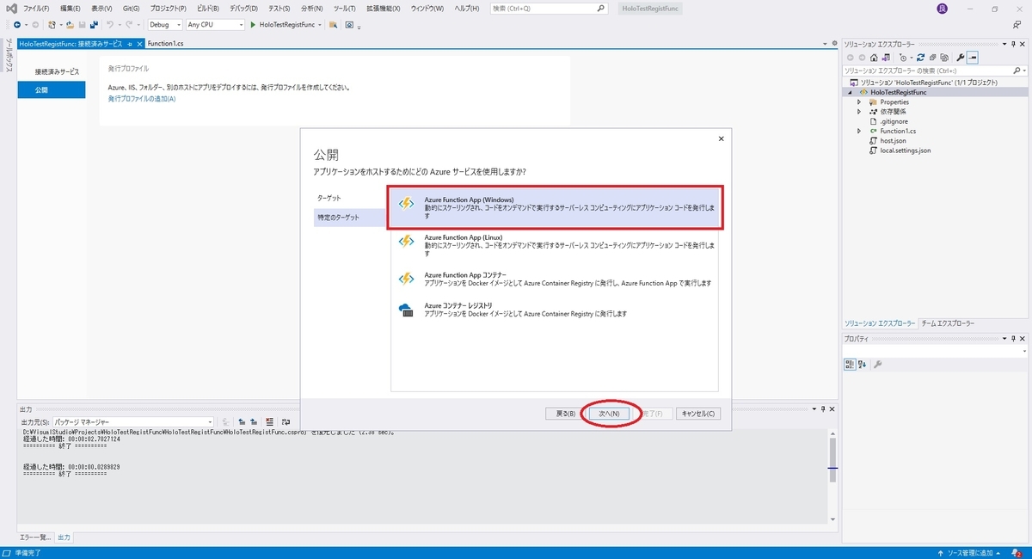Click the 戻る(B) button

click(x=565, y=414)
